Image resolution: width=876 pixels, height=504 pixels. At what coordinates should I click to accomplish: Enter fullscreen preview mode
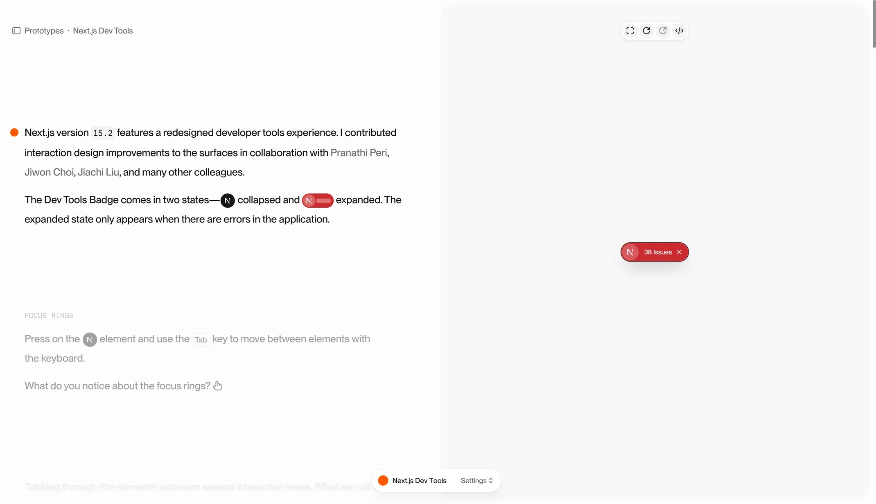(x=630, y=31)
